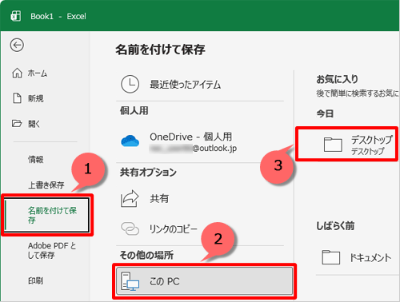
Task: Open the ホーム menu label
Action: click(38, 74)
